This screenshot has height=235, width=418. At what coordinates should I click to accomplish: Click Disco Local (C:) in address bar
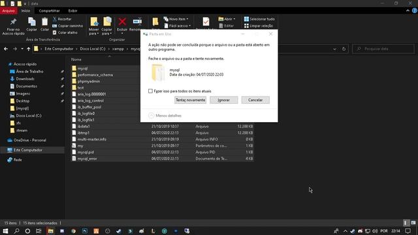point(93,49)
